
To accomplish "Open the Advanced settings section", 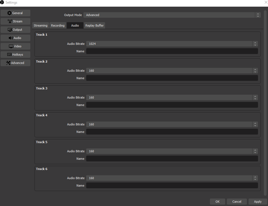I will [15, 63].
